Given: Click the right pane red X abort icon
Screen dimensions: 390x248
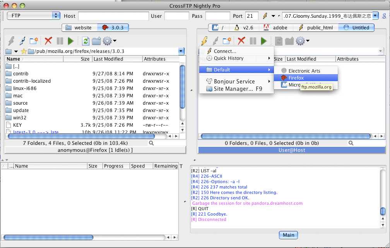Looking at the screenshot, I should 241,41.
